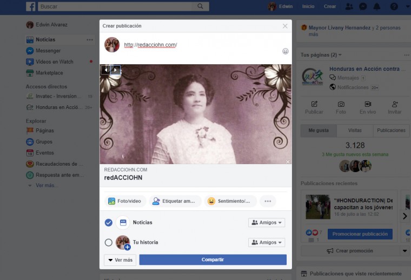Switch to Me gusta tab
411x280 pixels.
click(319, 131)
